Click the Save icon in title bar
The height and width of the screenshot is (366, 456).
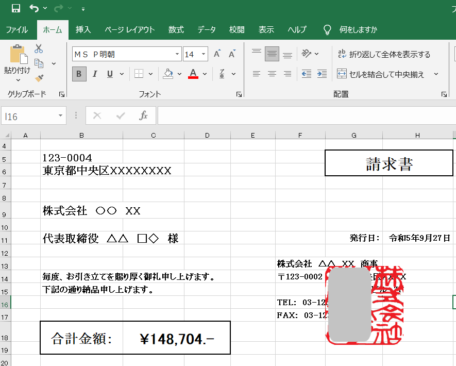click(x=15, y=8)
